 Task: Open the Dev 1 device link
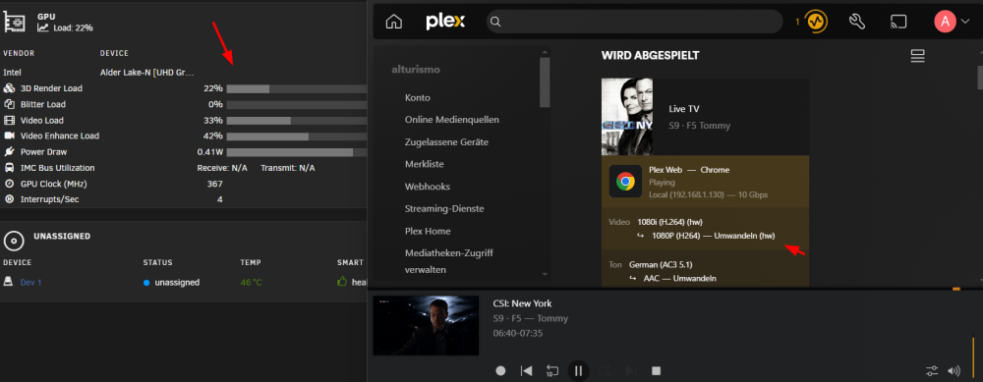(x=30, y=283)
